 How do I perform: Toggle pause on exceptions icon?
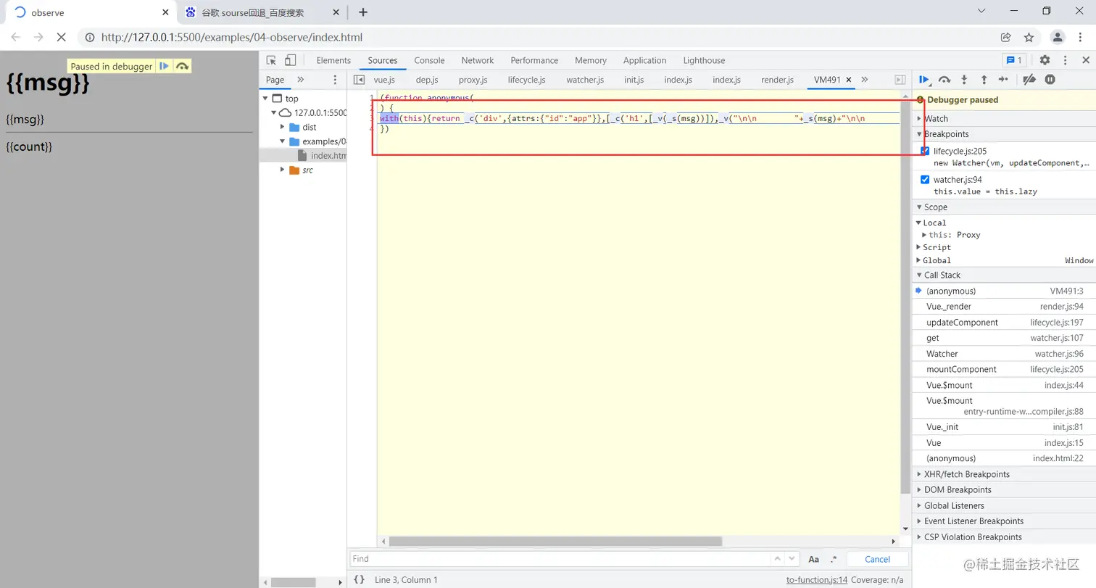[x=1049, y=80]
